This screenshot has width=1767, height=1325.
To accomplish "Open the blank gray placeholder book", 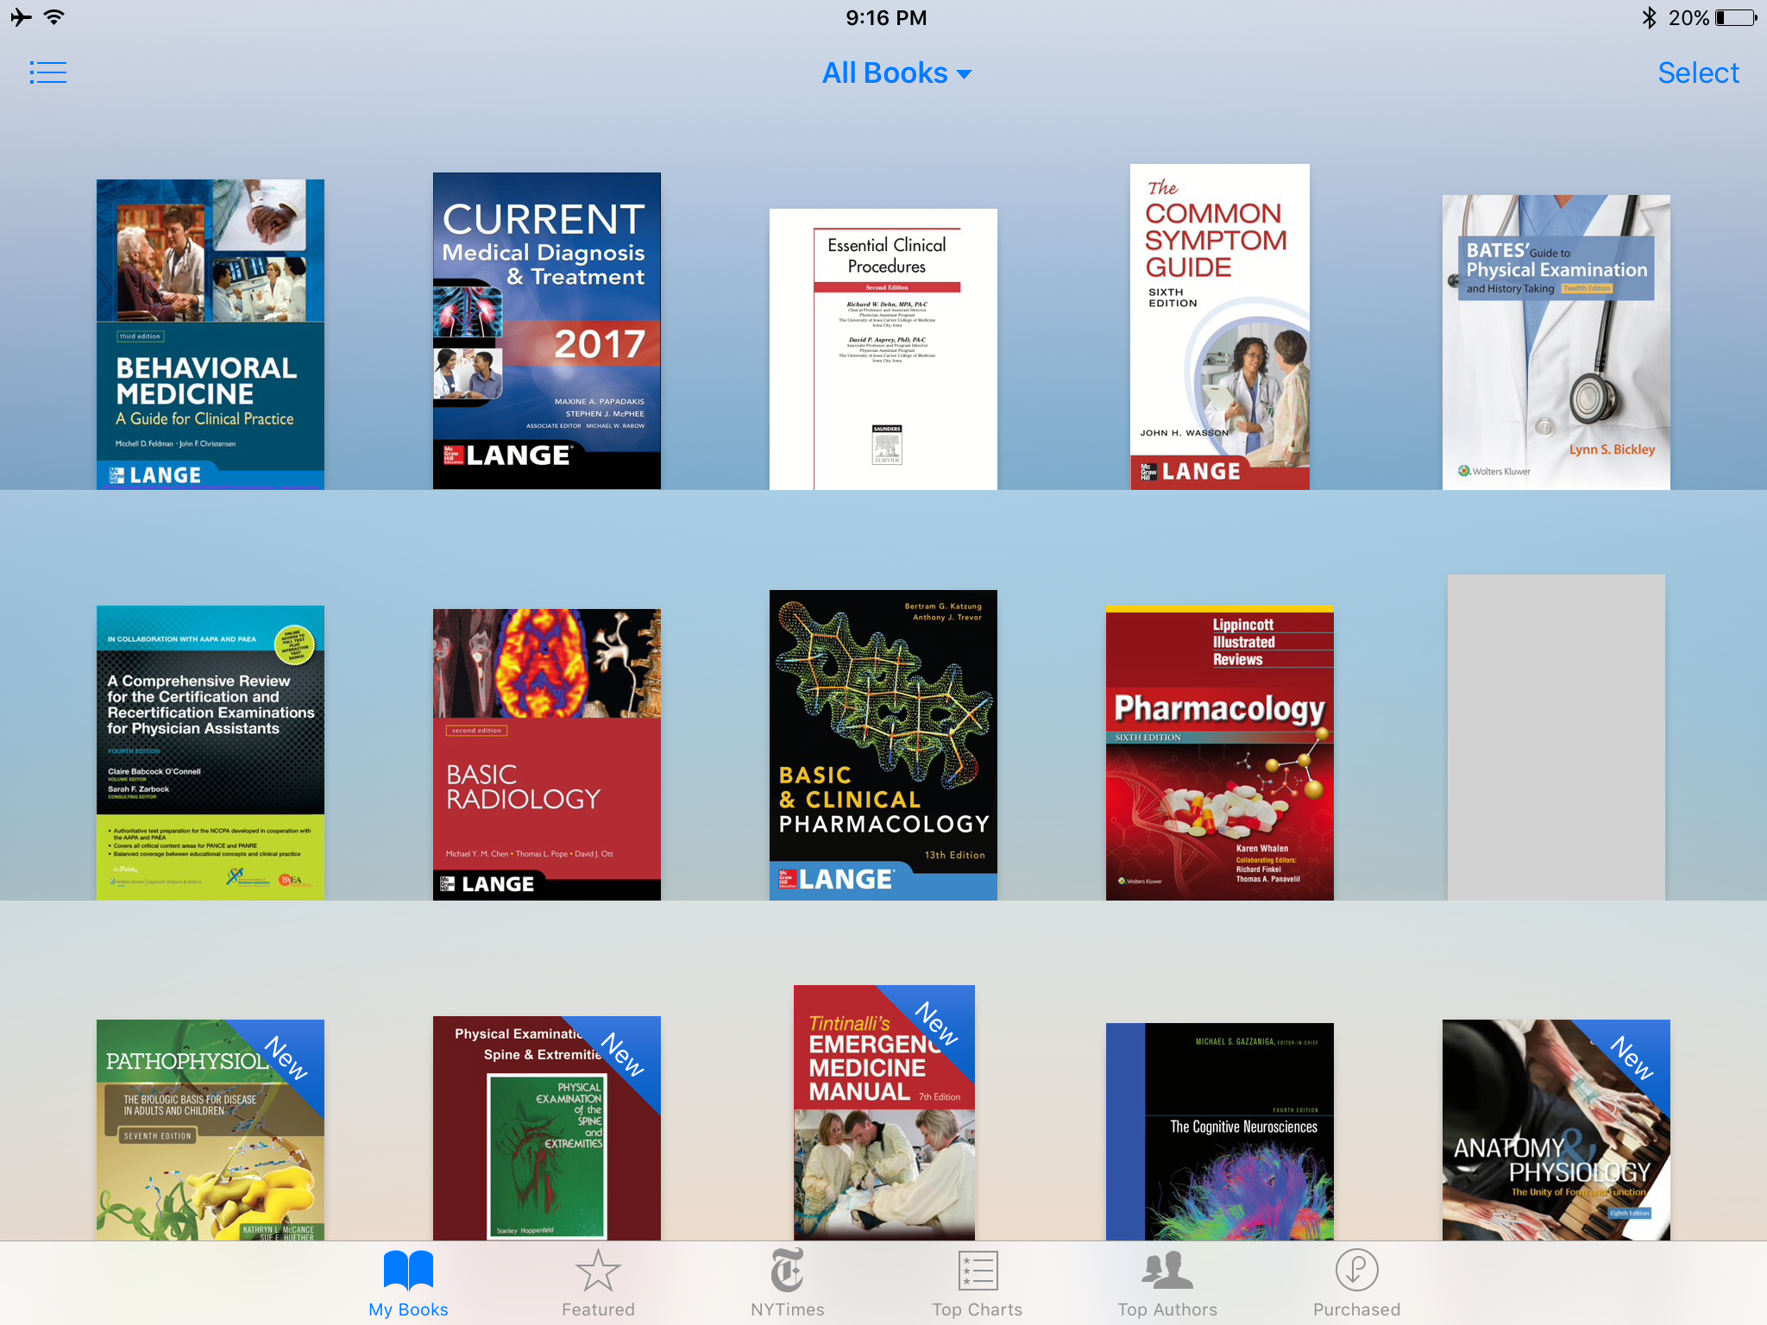I will (x=1556, y=738).
